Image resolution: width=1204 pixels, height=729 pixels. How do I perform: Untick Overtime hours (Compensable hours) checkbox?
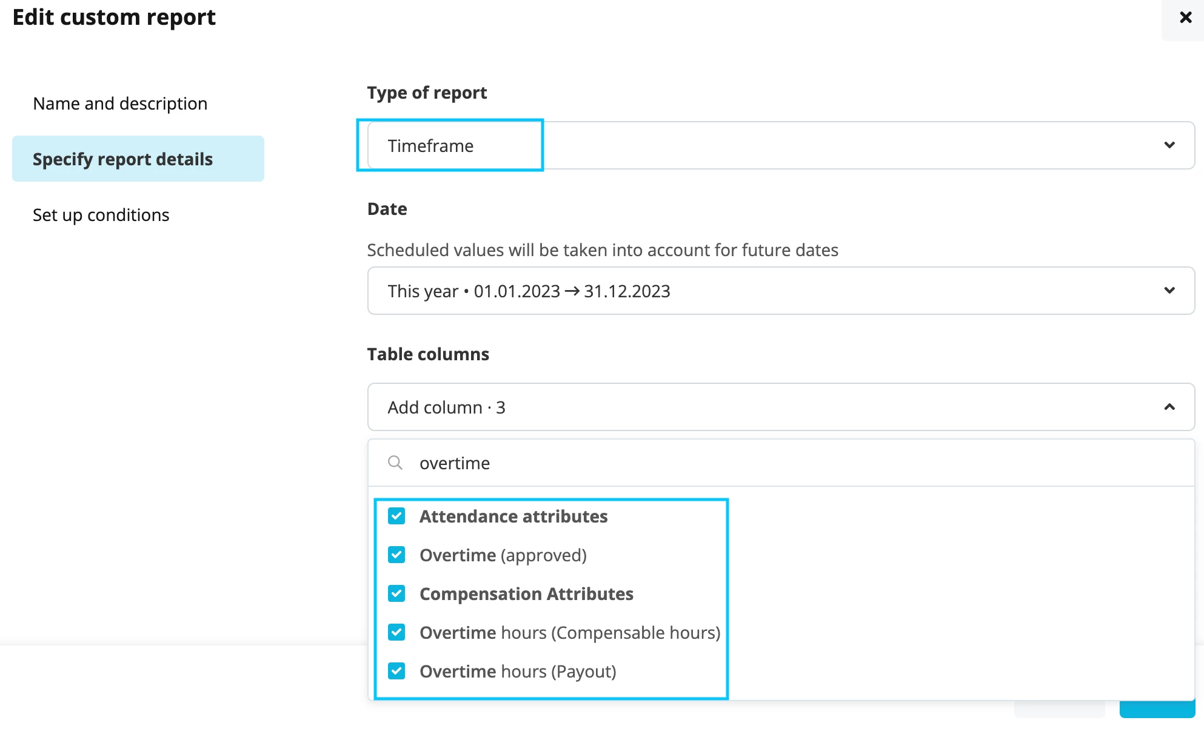point(396,633)
